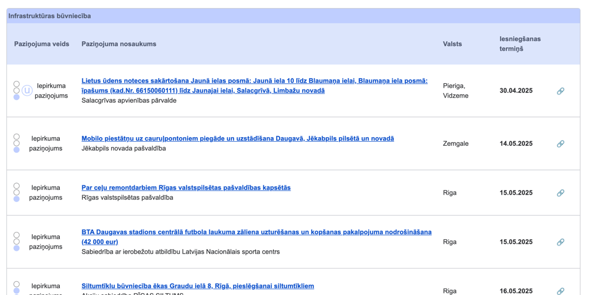Open Siltumtīklu būvniecība Graudu ielā 8 link
Image resolution: width=589 pixels, height=295 pixels.
point(198,286)
